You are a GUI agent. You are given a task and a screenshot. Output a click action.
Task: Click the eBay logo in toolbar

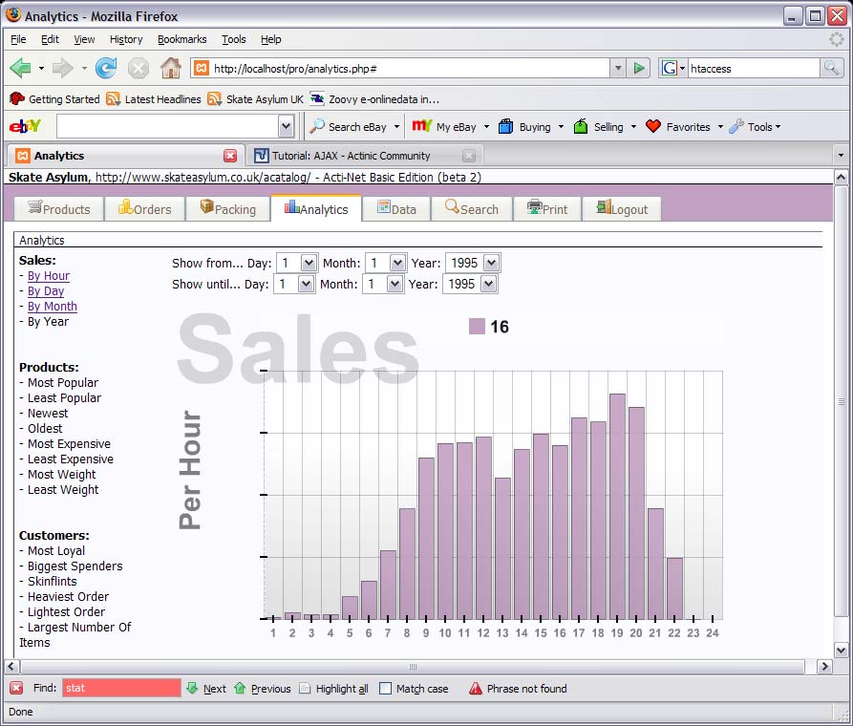click(x=25, y=126)
